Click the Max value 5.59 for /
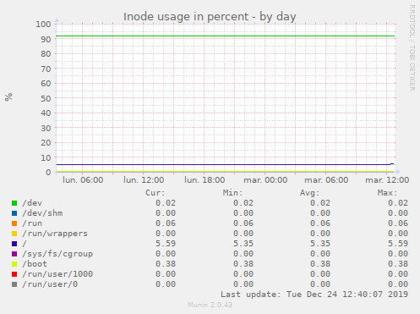The width and height of the screenshot is (420, 314). [x=398, y=244]
